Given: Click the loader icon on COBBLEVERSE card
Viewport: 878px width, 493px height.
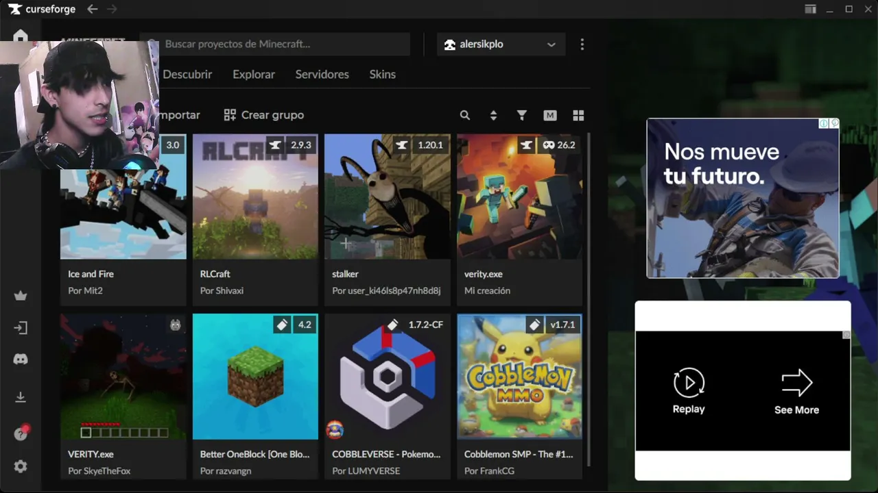Looking at the screenshot, I should tap(393, 325).
